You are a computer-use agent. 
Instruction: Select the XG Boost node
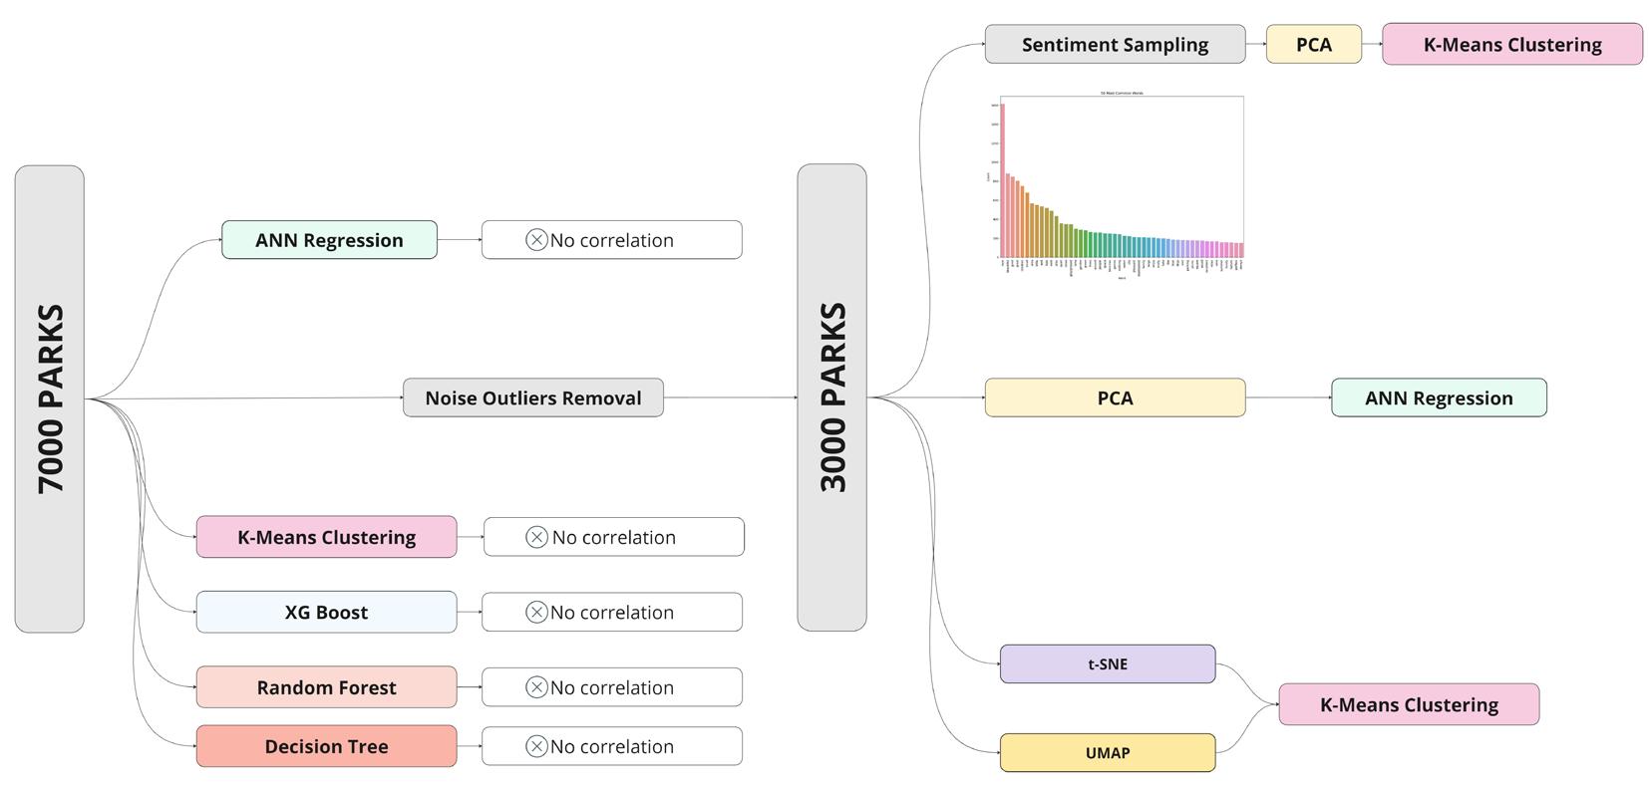point(326,612)
